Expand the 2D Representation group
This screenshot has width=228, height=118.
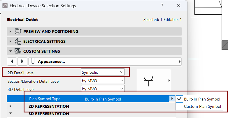(x=10, y=106)
